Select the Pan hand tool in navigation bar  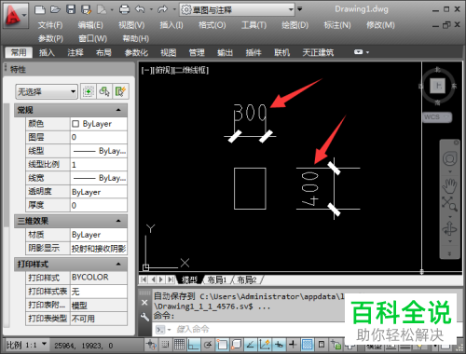point(449,185)
